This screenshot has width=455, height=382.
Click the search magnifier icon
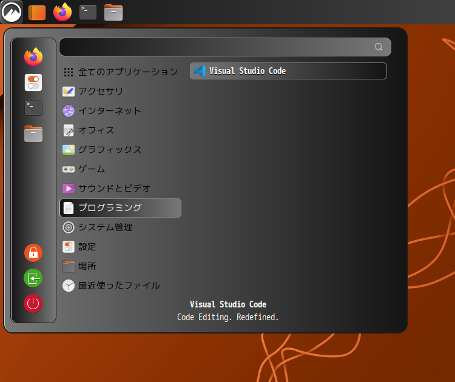click(x=379, y=47)
